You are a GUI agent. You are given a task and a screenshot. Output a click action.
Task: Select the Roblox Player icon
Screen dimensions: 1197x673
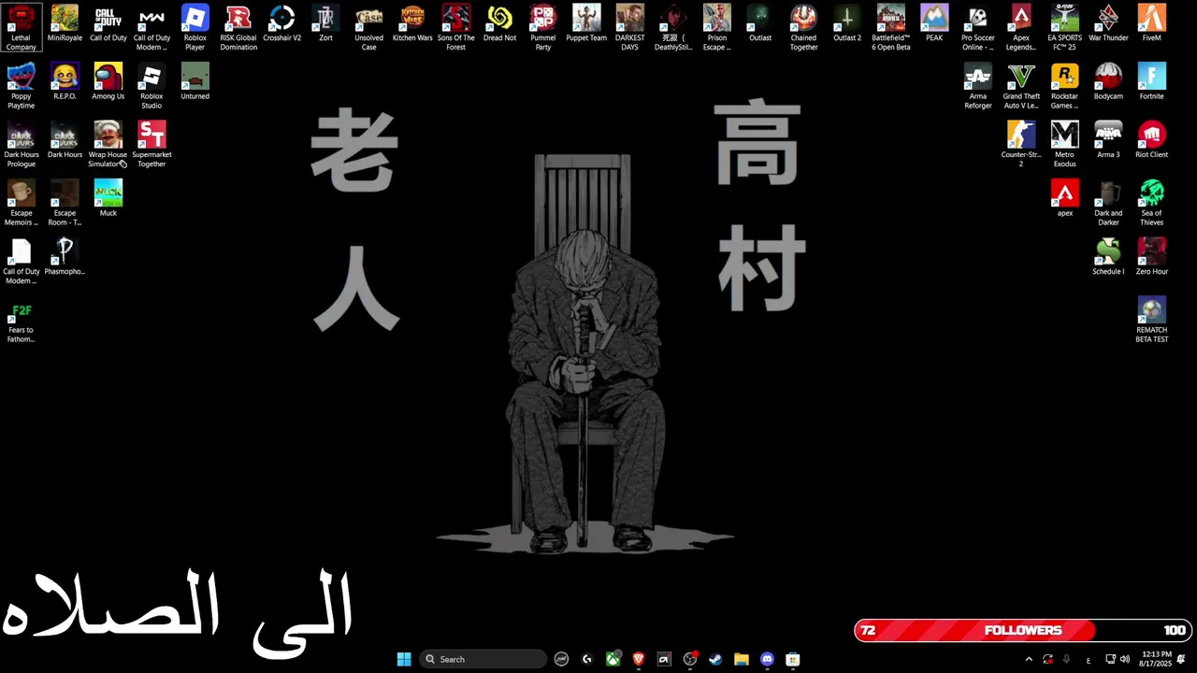click(195, 28)
